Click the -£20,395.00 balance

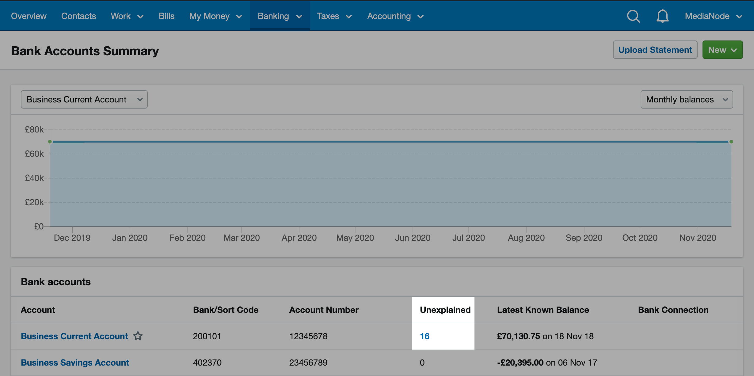pyautogui.click(x=520, y=363)
